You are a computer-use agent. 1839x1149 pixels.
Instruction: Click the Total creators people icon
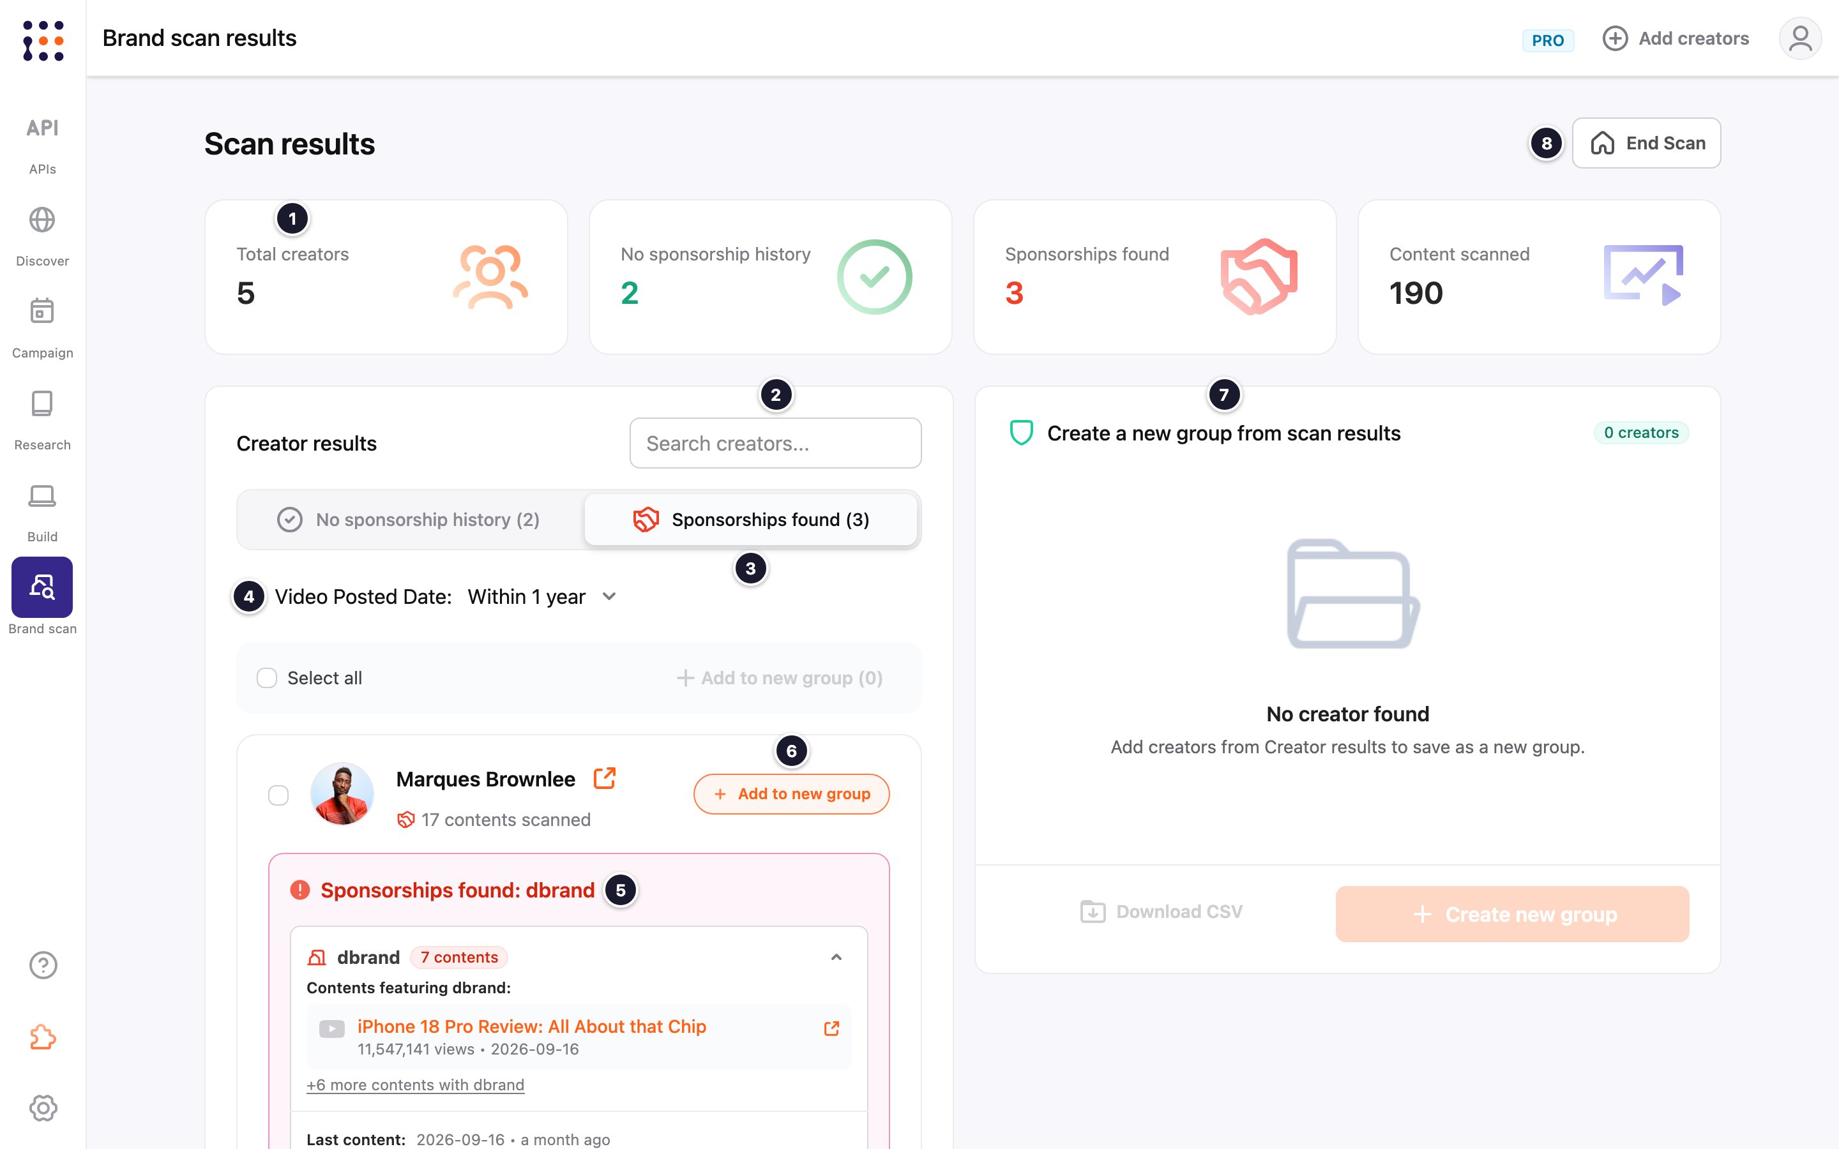tap(490, 276)
